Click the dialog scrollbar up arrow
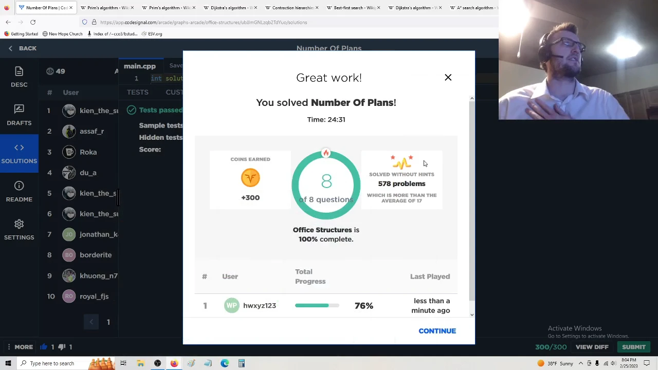Image resolution: width=658 pixels, height=370 pixels. click(x=472, y=98)
